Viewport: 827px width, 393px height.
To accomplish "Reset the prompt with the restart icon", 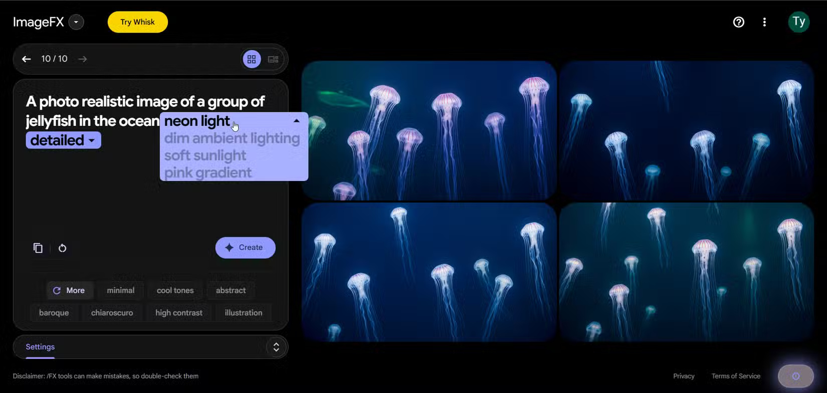I will [62, 248].
